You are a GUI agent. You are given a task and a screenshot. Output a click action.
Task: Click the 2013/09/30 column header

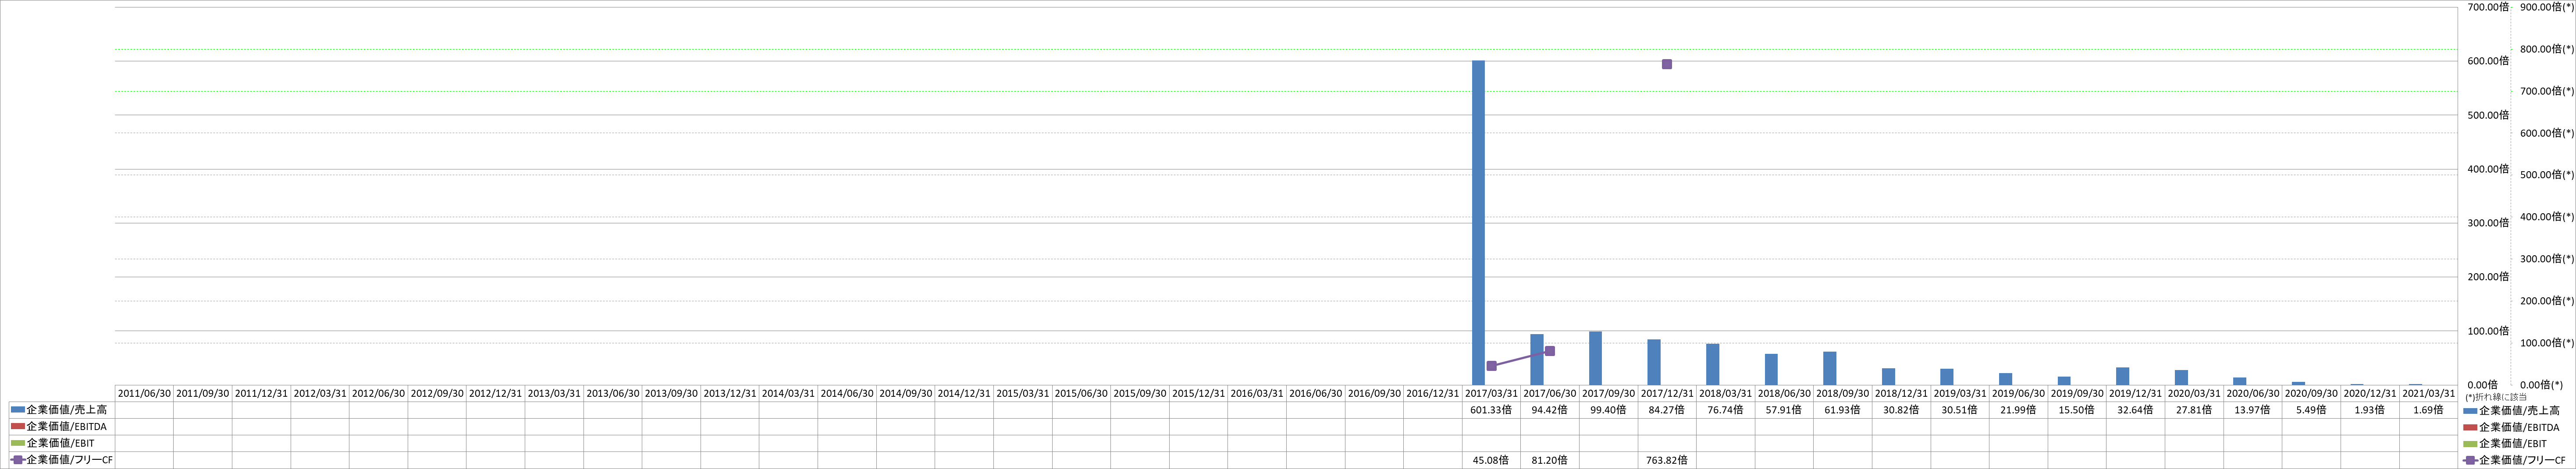pos(671,394)
